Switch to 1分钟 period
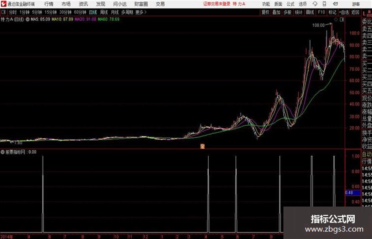The width and height of the screenshot is (372, 239). point(24,12)
